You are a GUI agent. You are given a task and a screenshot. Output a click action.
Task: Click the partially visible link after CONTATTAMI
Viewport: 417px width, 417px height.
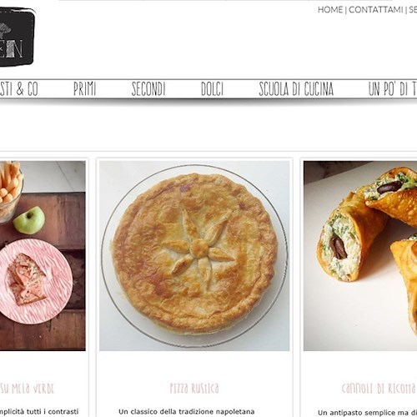click(x=413, y=10)
